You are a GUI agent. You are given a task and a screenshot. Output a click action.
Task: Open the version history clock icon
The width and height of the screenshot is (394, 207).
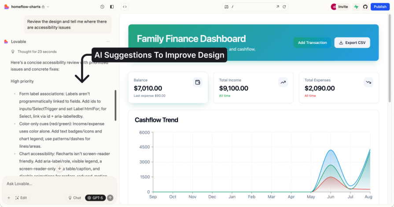(102, 7)
